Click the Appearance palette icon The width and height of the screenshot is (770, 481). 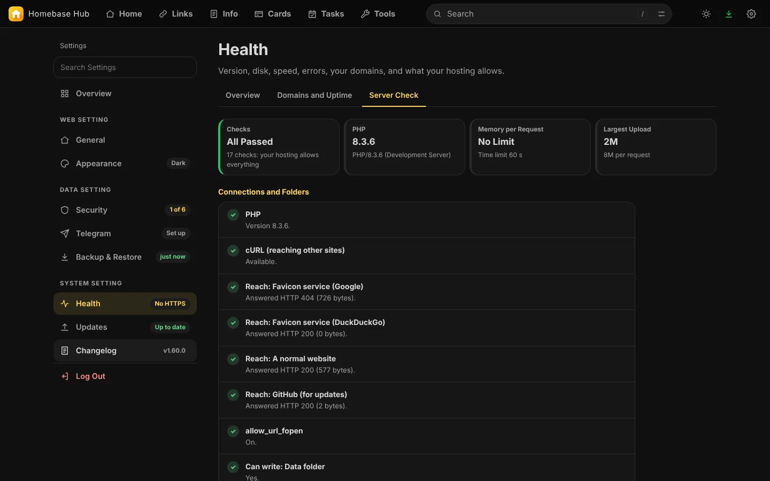65,164
